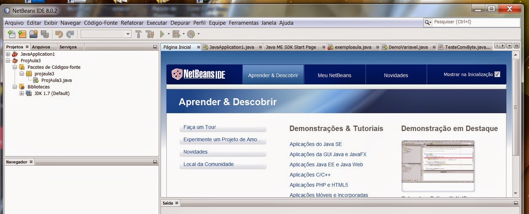
Task: Click the Build Project hammer icon
Action: point(138,34)
